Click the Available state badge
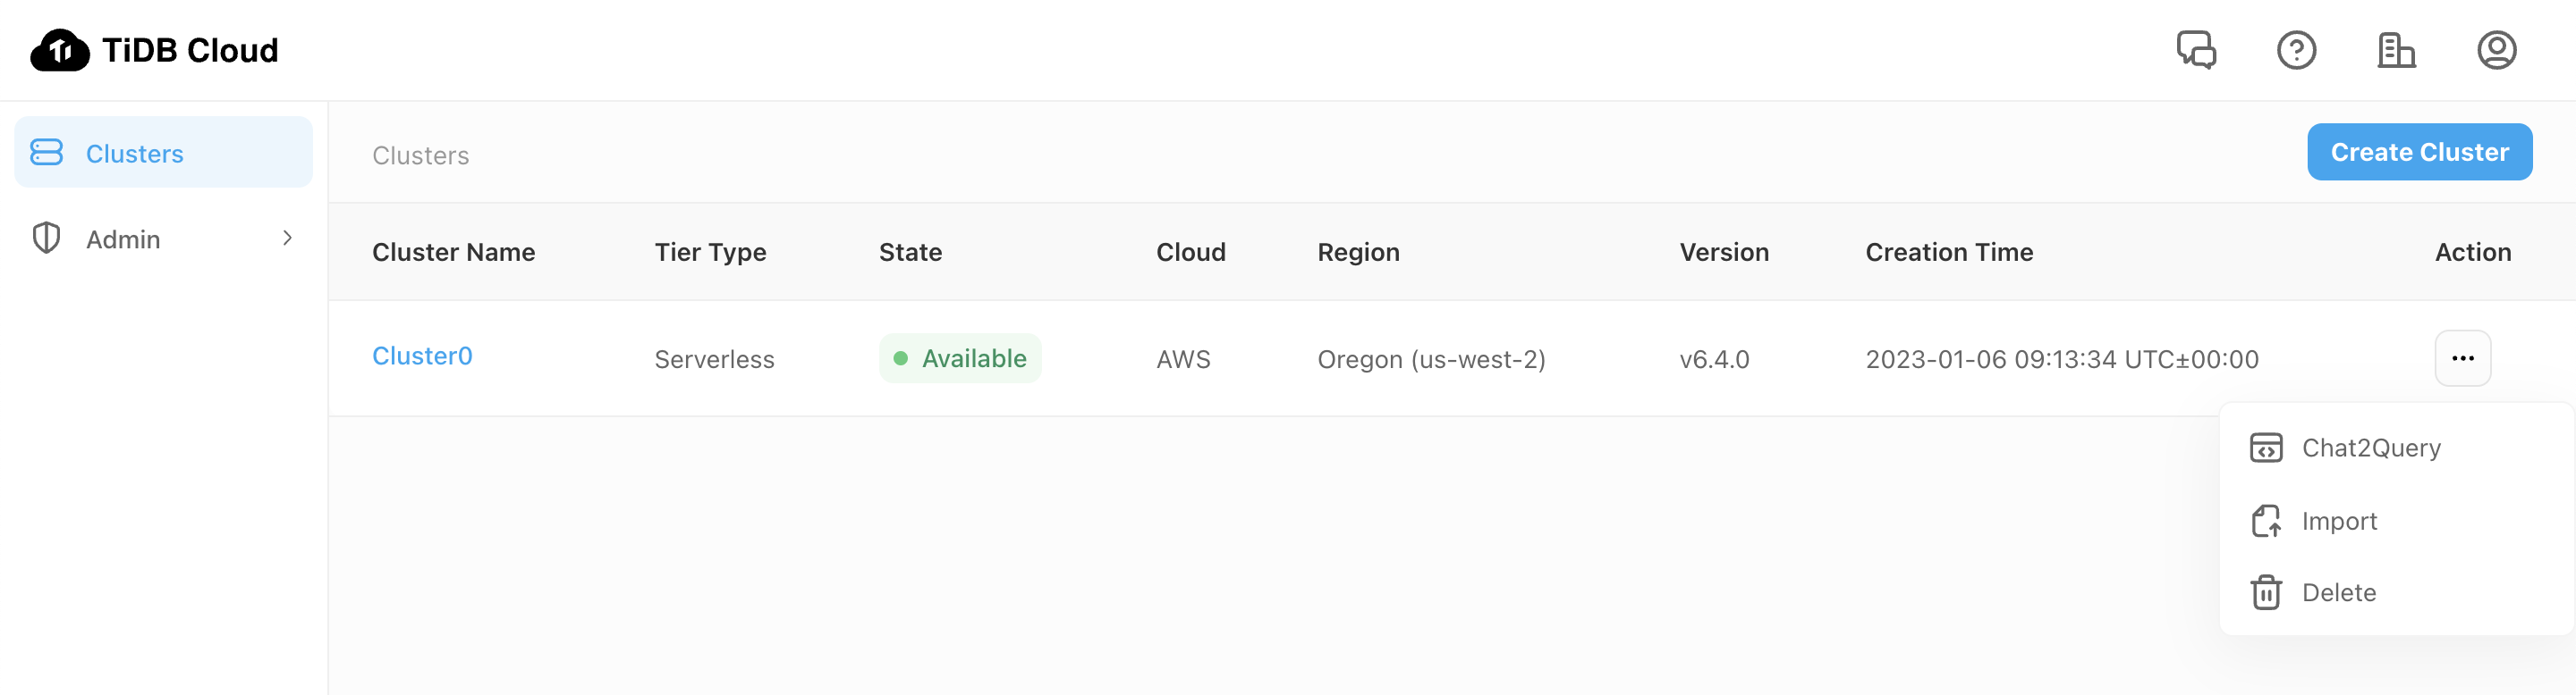 pyautogui.click(x=960, y=358)
